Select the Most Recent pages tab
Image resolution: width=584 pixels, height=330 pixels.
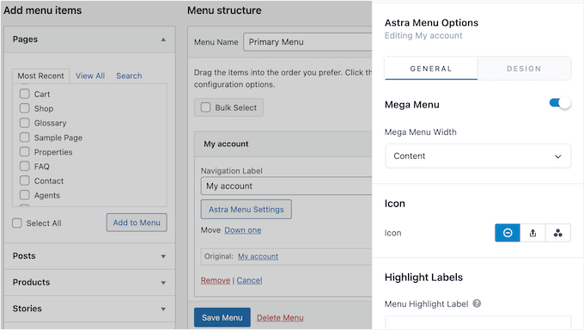(x=40, y=76)
